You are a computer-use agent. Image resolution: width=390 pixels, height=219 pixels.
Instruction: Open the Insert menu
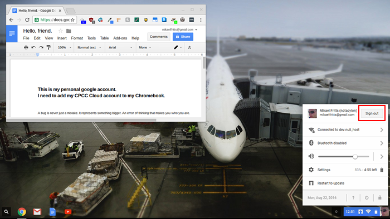pyautogui.click(x=62, y=38)
